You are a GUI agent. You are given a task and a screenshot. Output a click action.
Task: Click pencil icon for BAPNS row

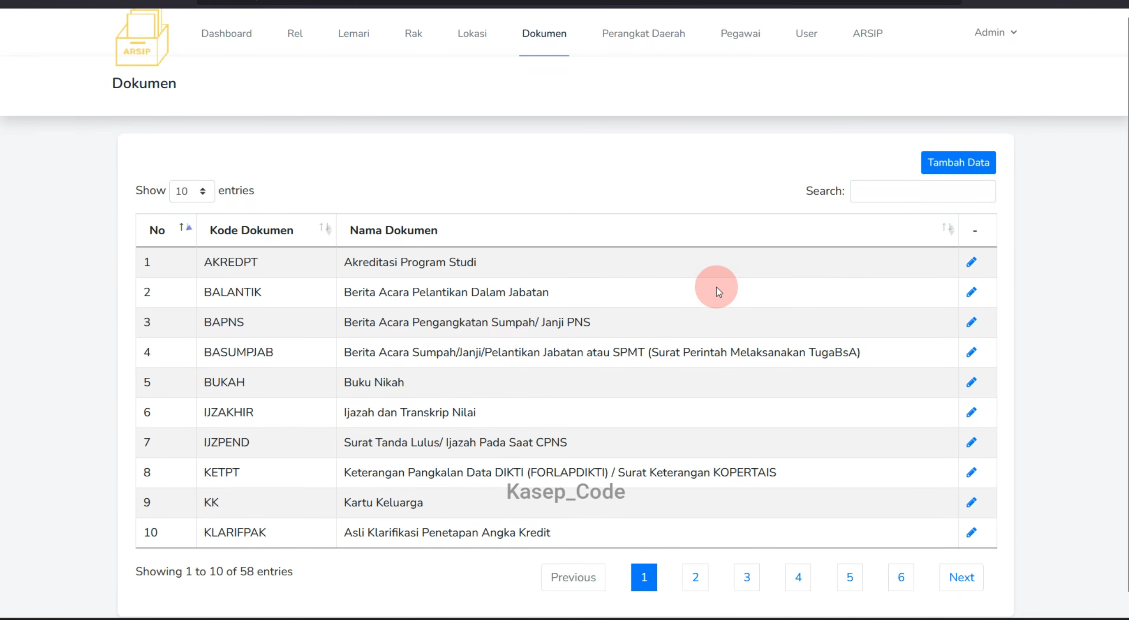tap(971, 322)
